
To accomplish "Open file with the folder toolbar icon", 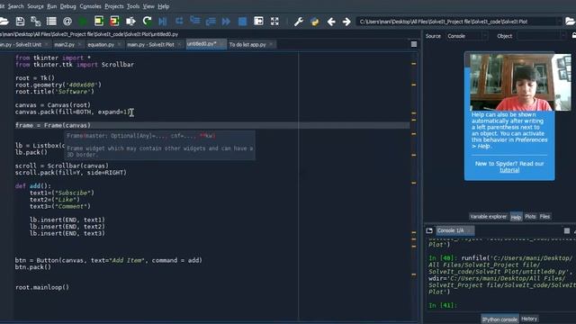I will point(4,22).
